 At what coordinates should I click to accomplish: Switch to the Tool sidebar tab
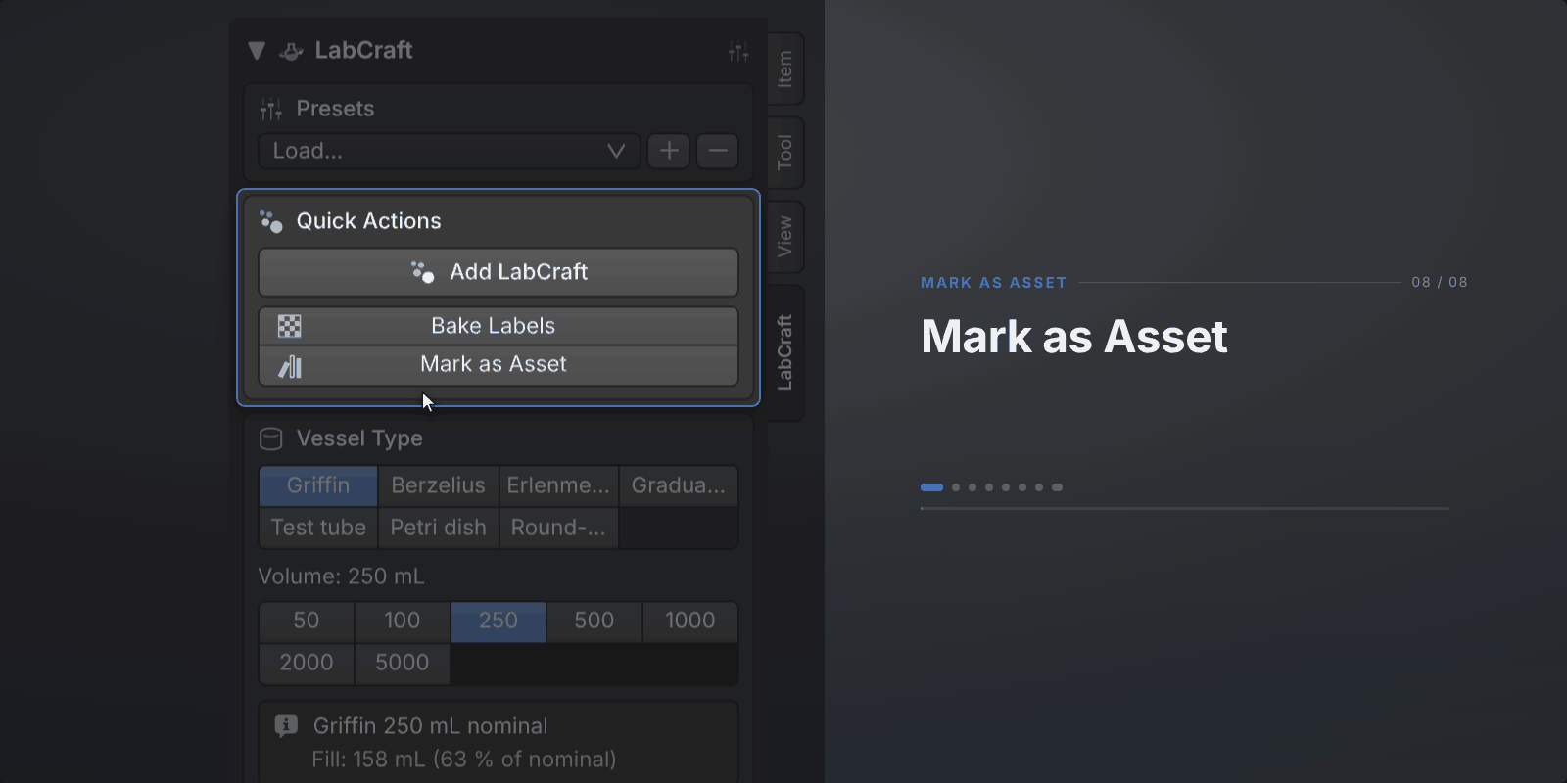(x=785, y=153)
